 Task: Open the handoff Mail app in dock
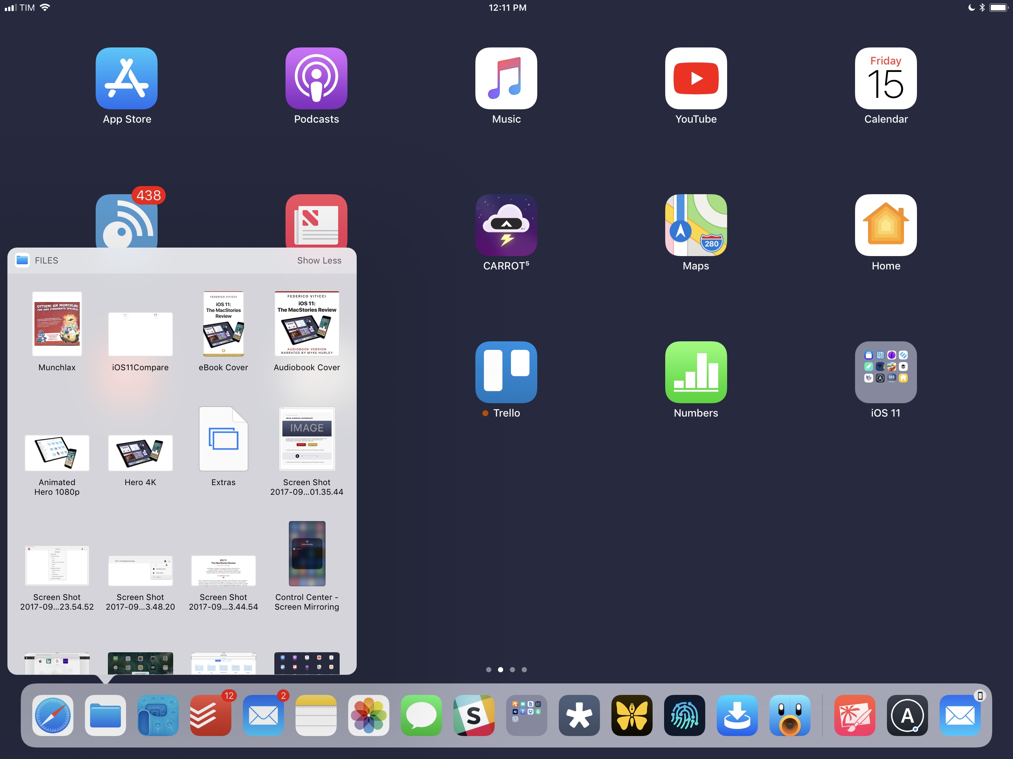click(960, 716)
